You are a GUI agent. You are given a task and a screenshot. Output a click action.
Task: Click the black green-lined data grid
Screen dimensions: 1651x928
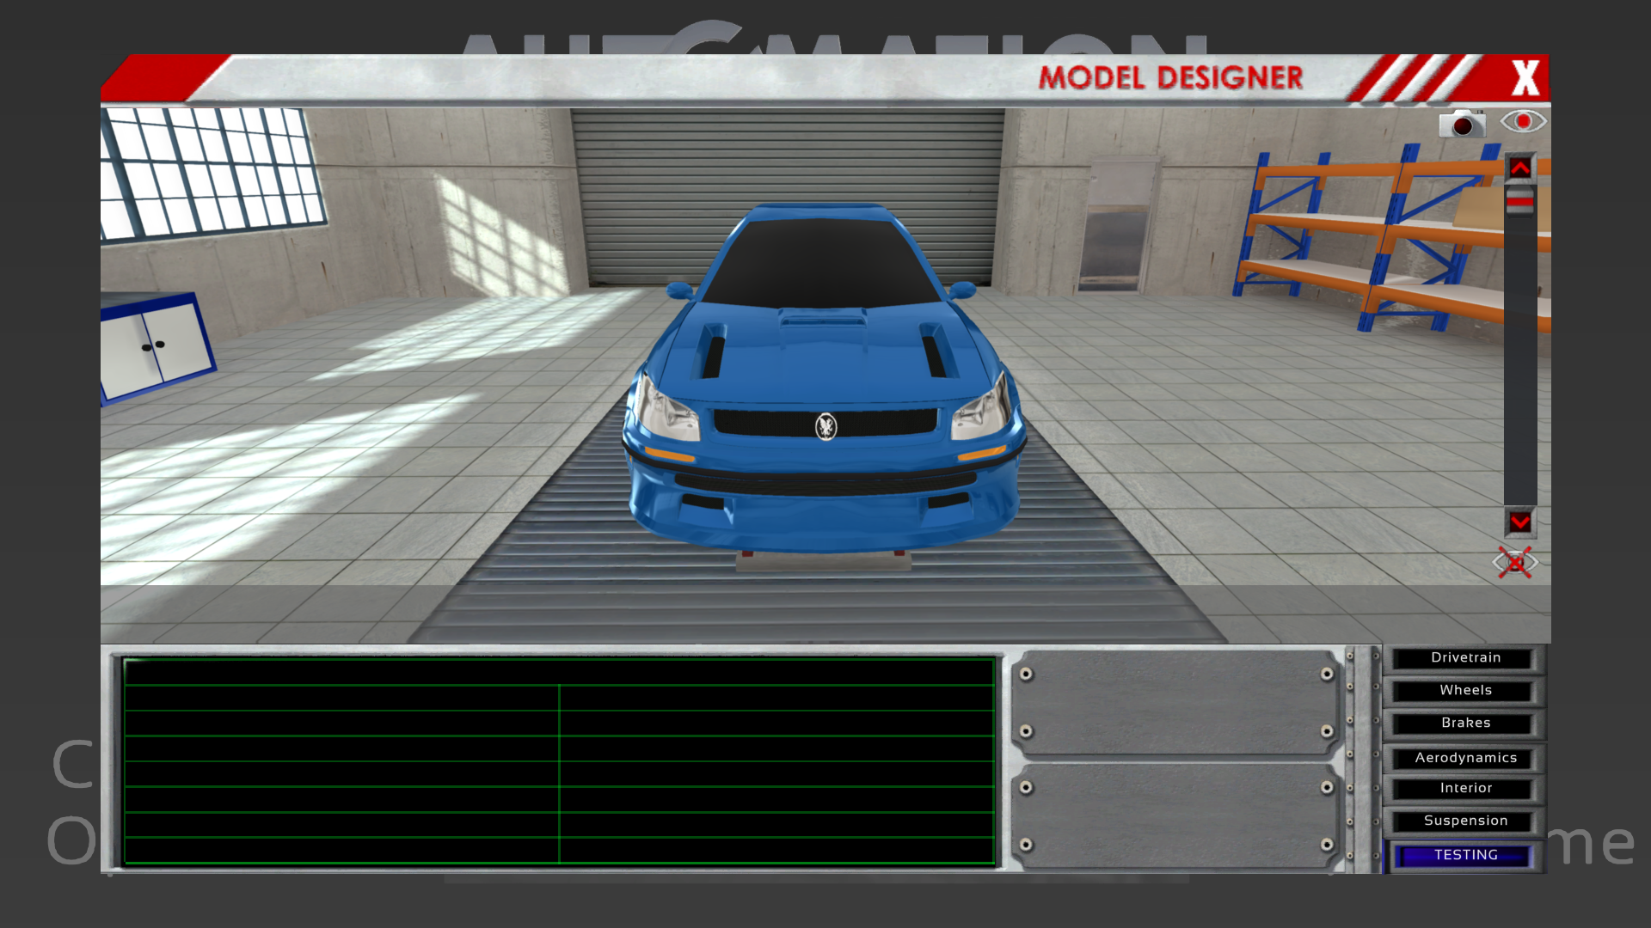[x=559, y=761]
